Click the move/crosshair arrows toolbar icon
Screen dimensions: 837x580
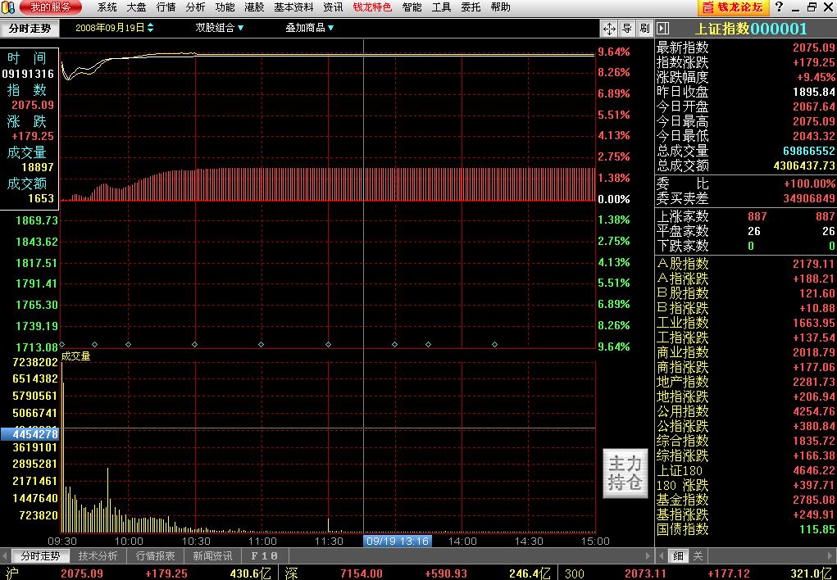(609, 29)
